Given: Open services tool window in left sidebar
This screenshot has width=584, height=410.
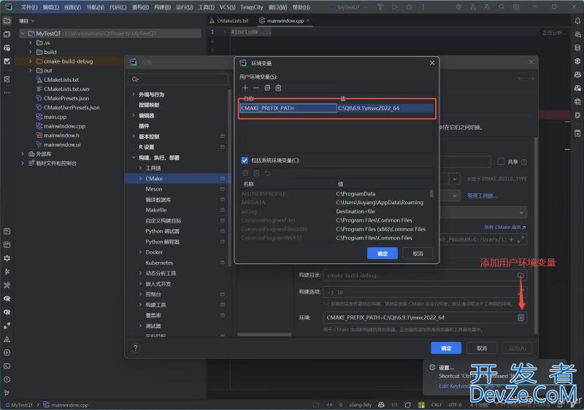Looking at the screenshot, I should (7, 352).
